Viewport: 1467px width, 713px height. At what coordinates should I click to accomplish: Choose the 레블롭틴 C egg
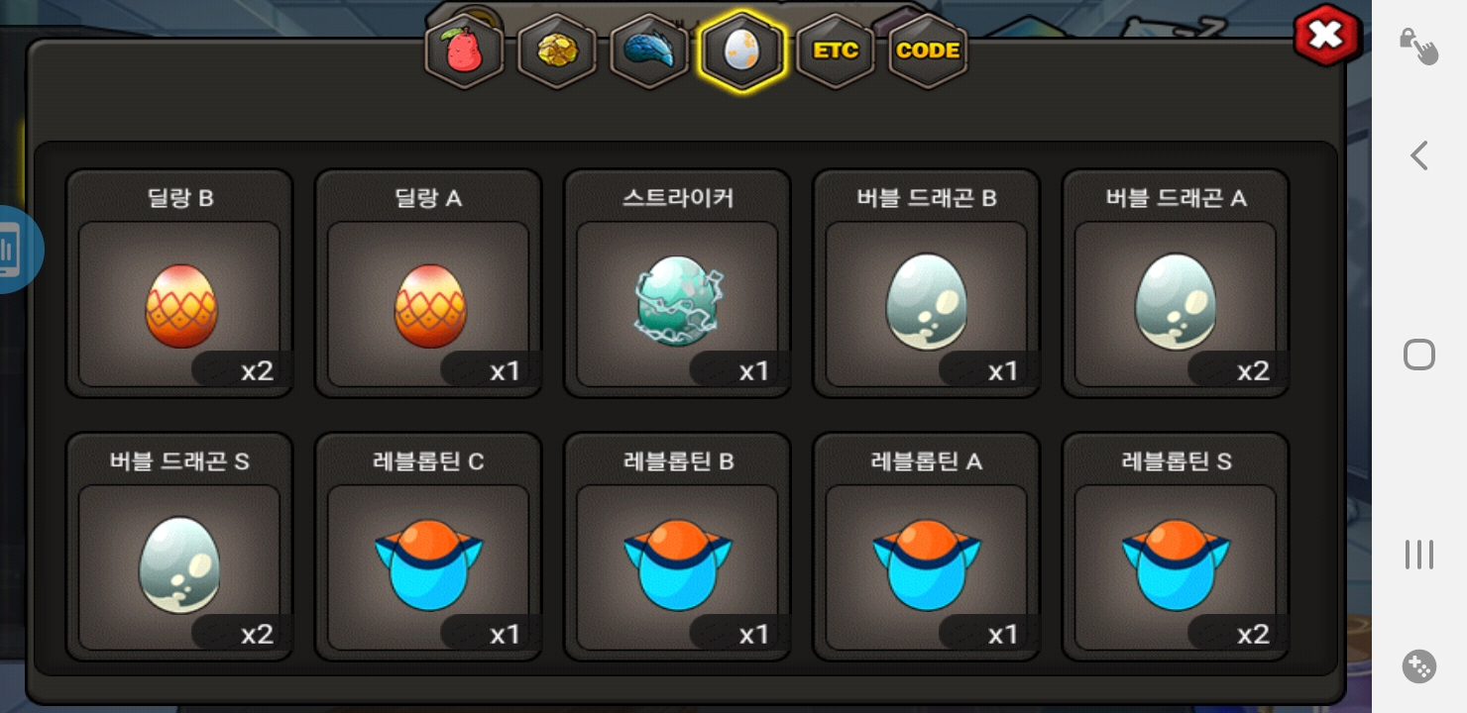pyautogui.click(x=428, y=547)
